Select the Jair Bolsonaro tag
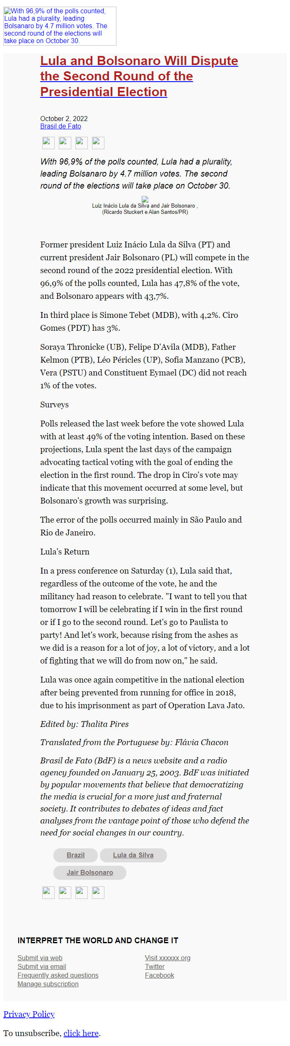Viewport: 290px width, 1046px height. [x=89, y=872]
